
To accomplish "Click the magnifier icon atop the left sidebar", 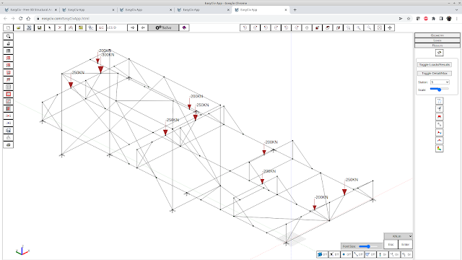I will (8, 36).
